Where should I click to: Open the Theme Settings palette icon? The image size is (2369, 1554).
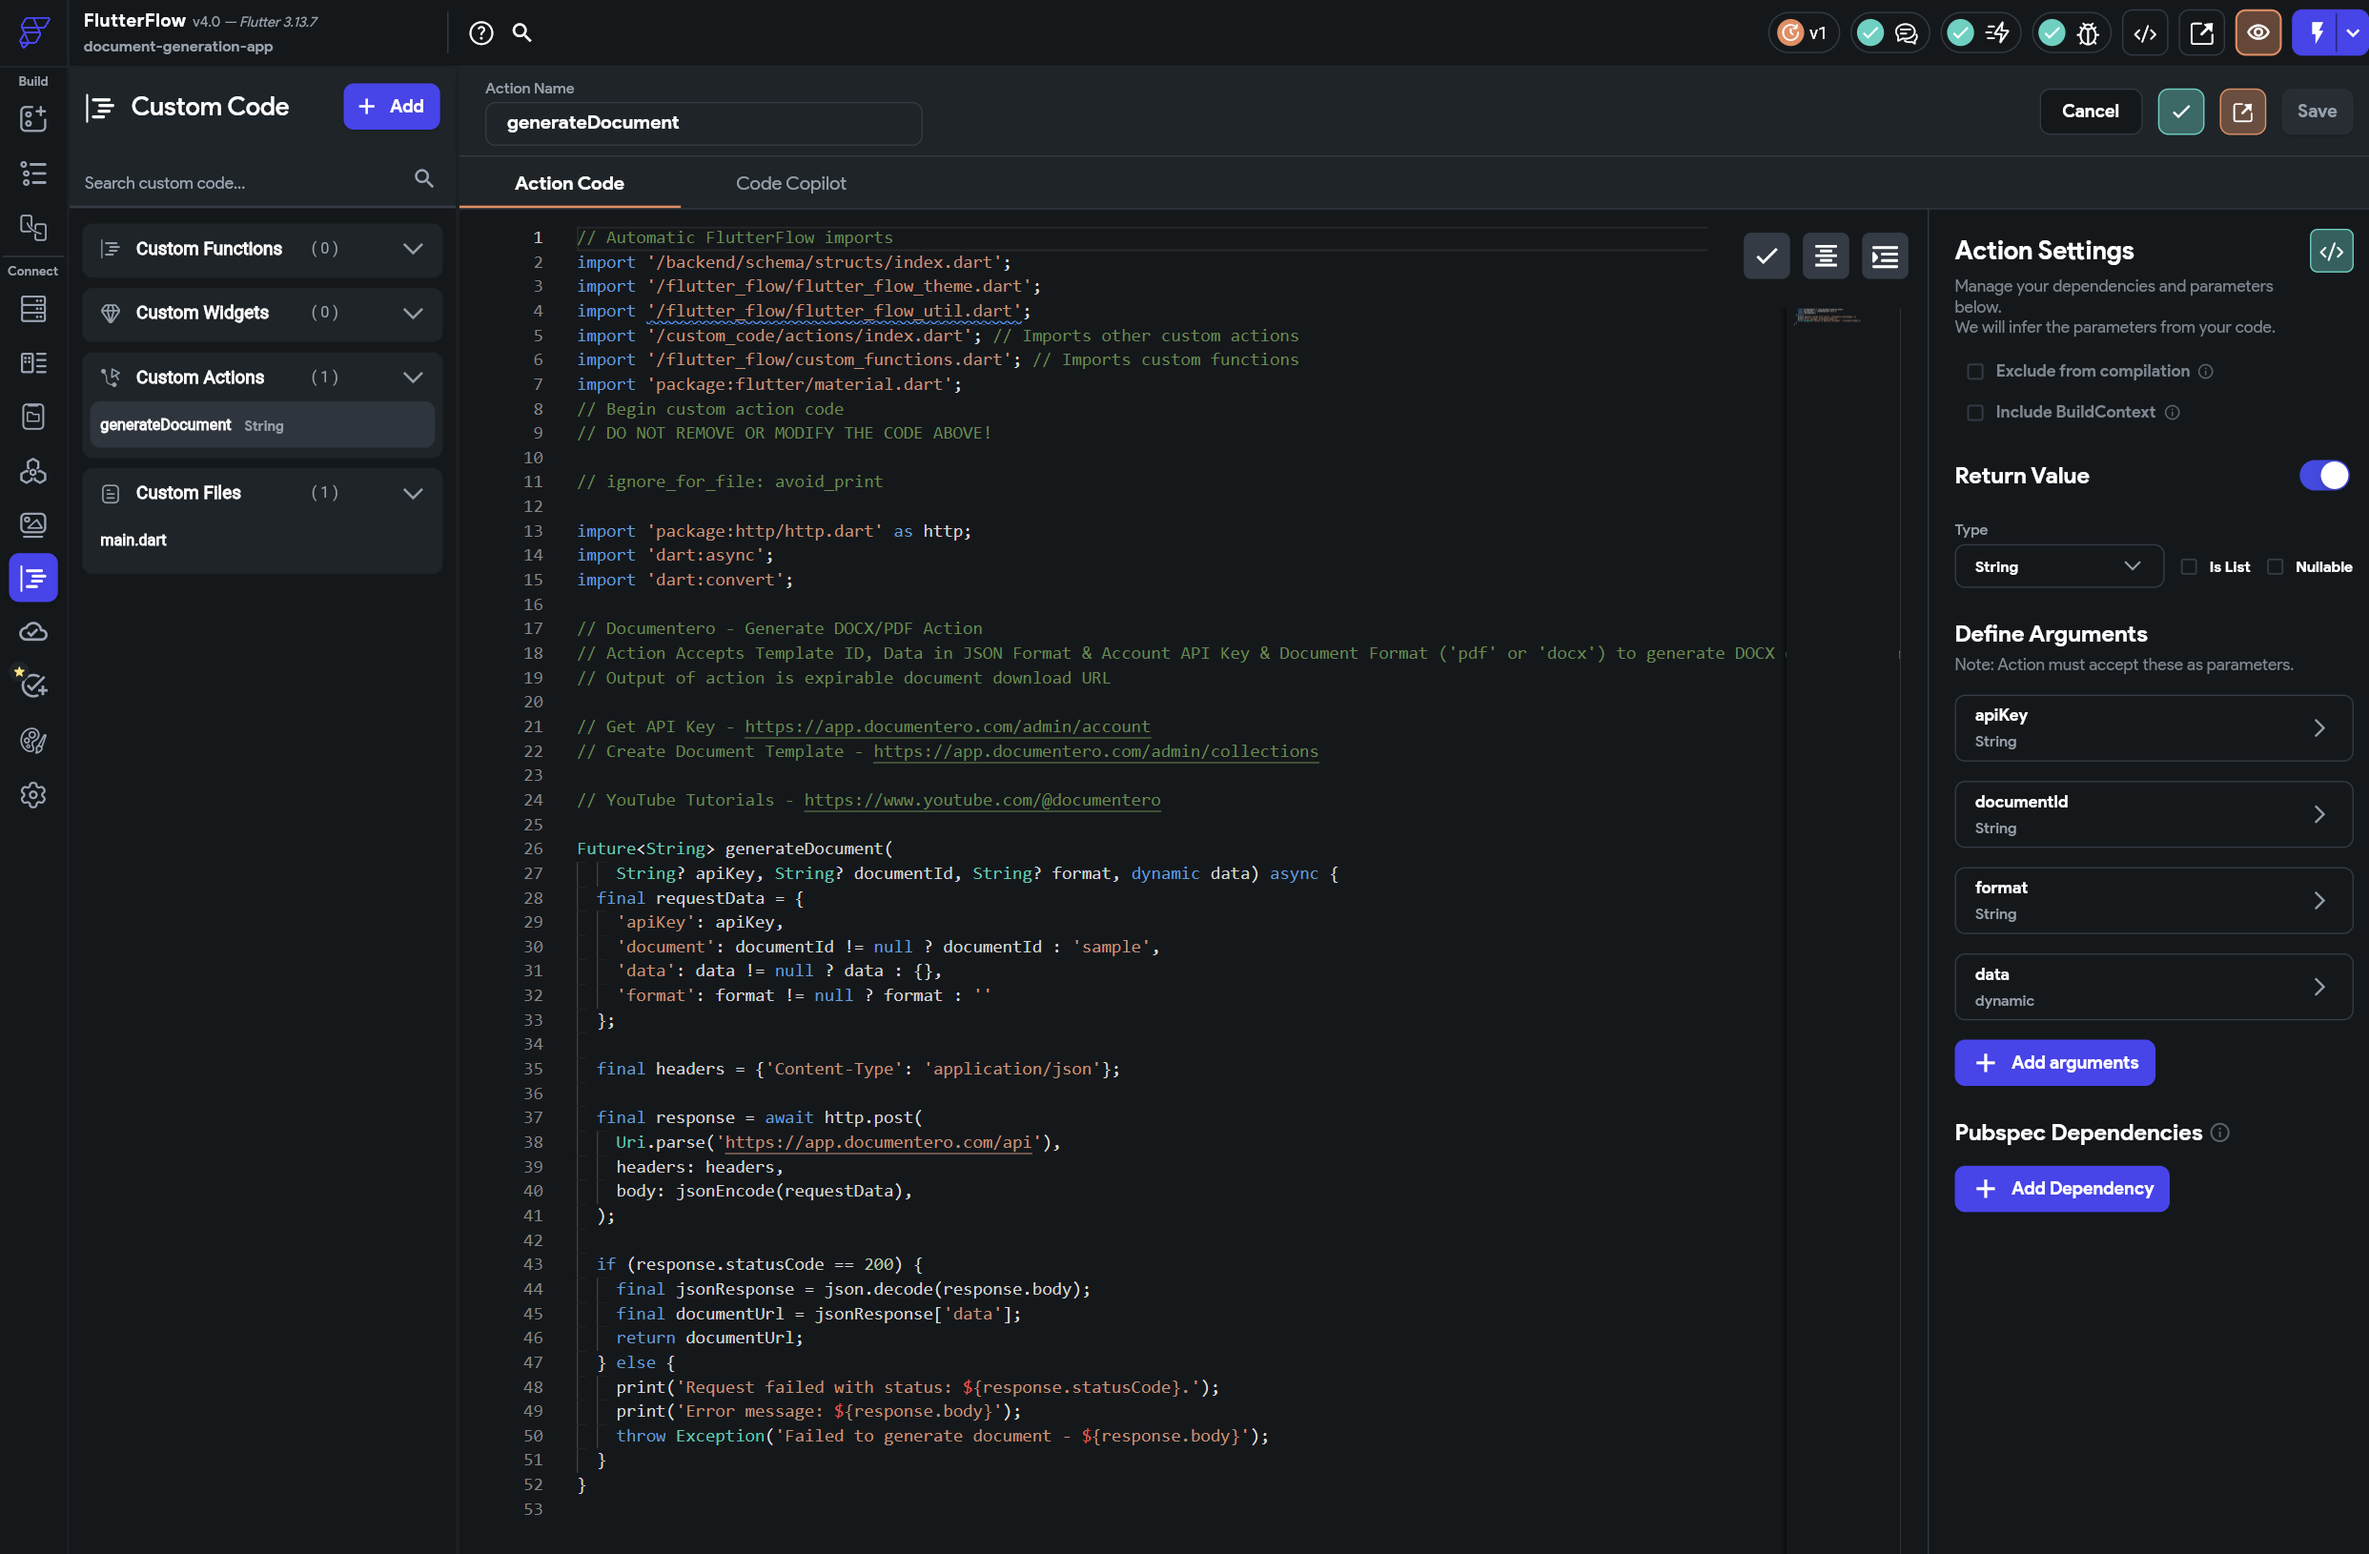coord(32,741)
